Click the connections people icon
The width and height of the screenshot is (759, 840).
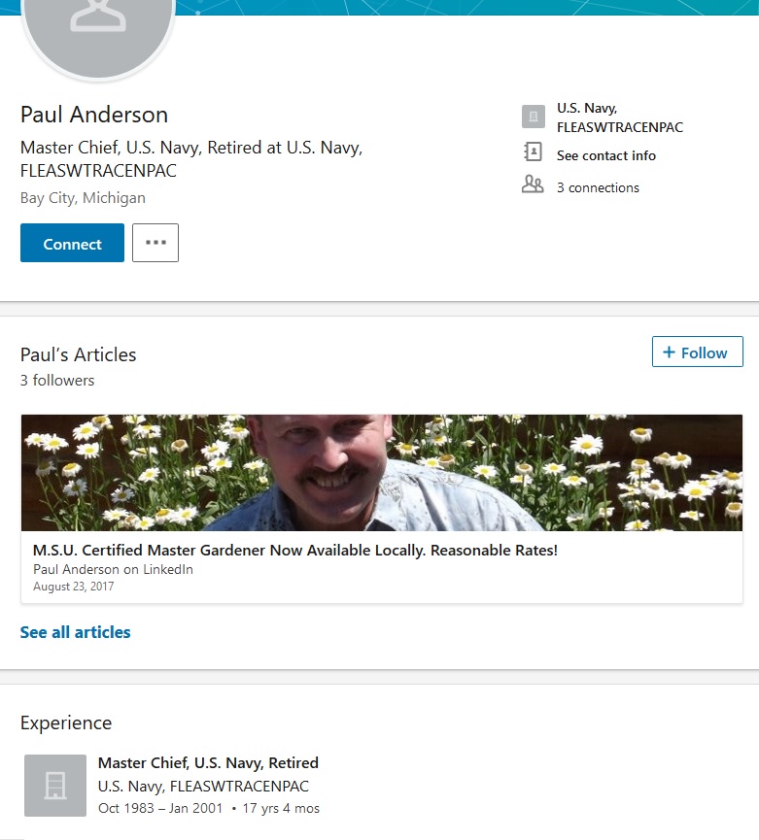coord(533,185)
